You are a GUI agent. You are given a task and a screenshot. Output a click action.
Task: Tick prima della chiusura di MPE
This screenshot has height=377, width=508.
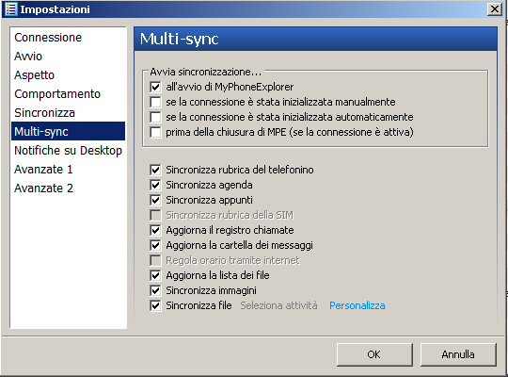tap(155, 132)
